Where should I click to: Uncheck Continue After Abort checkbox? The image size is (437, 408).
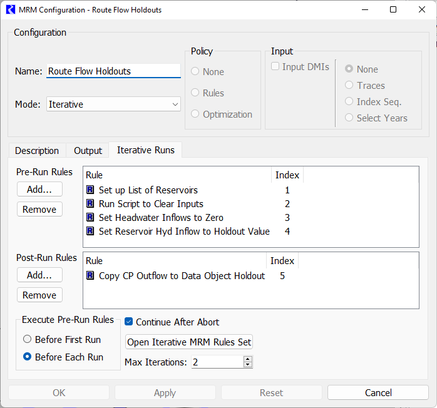129,322
